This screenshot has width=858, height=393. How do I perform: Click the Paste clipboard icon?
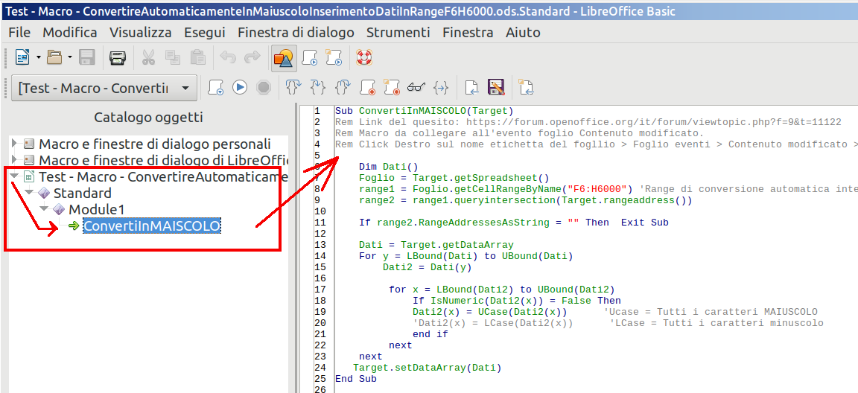(x=197, y=57)
